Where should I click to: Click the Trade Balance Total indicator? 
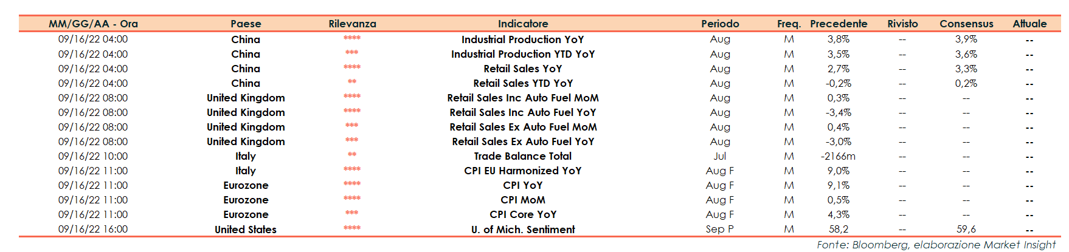523,156
